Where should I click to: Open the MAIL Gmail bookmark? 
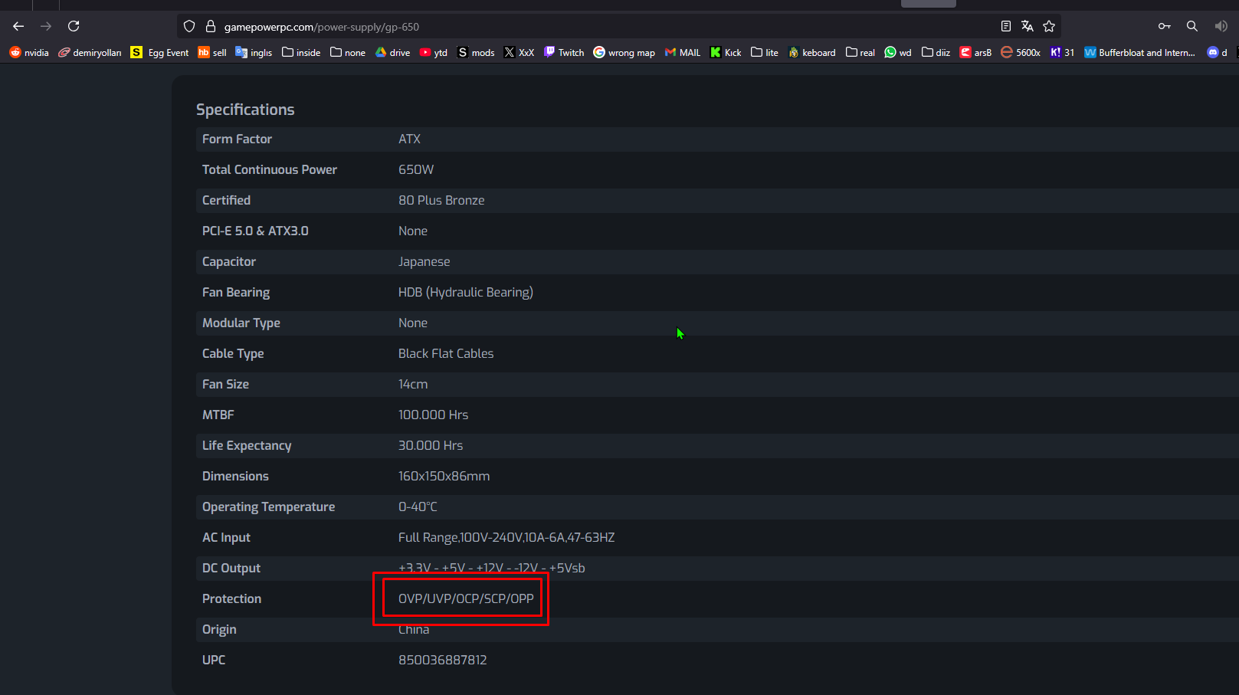point(683,52)
